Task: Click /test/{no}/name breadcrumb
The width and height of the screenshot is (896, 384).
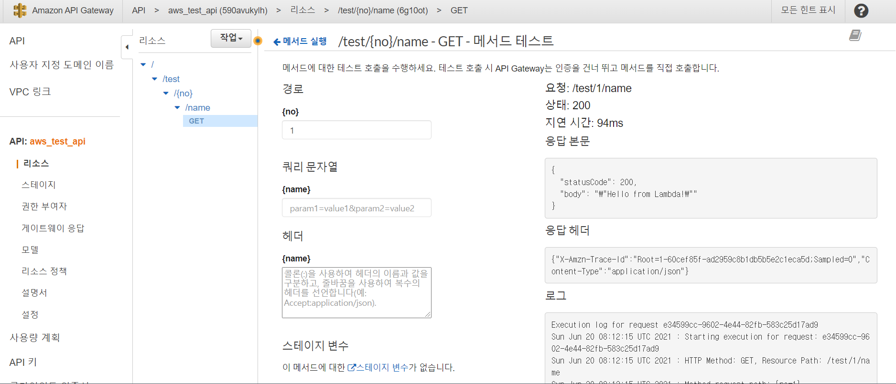Action: click(x=383, y=10)
